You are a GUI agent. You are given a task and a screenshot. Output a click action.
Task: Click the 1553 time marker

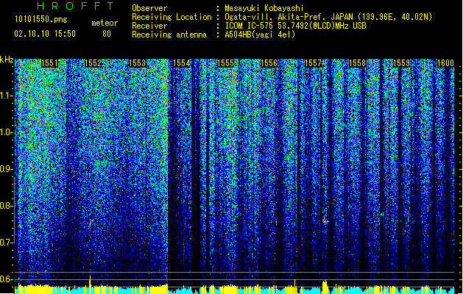click(138, 63)
